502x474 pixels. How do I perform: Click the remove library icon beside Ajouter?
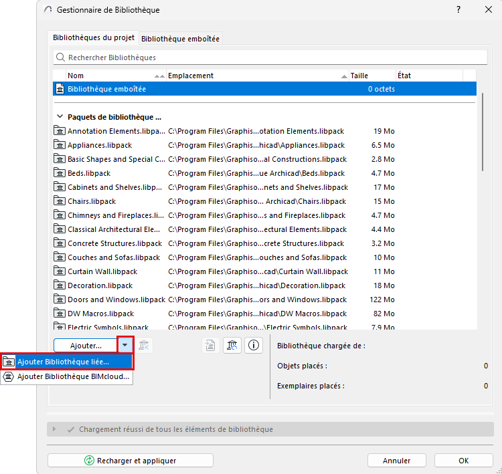point(144,346)
